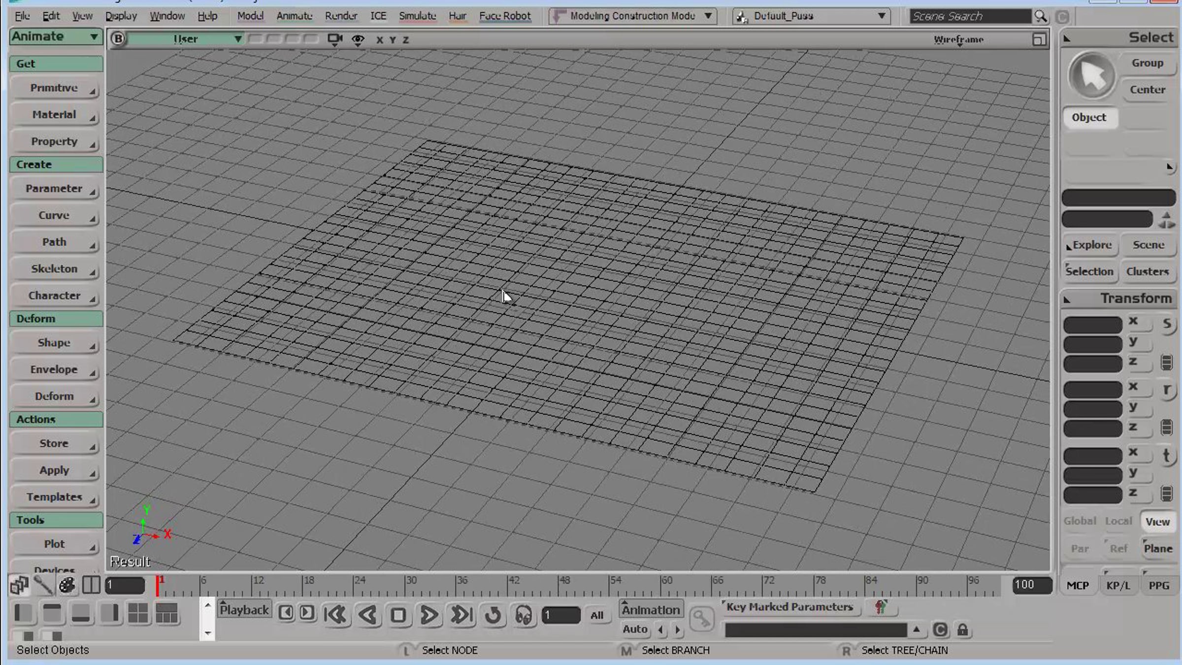1182x665 pixels.
Task: Select the bottom-panel viewport layout icon
Action: (x=81, y=613)
